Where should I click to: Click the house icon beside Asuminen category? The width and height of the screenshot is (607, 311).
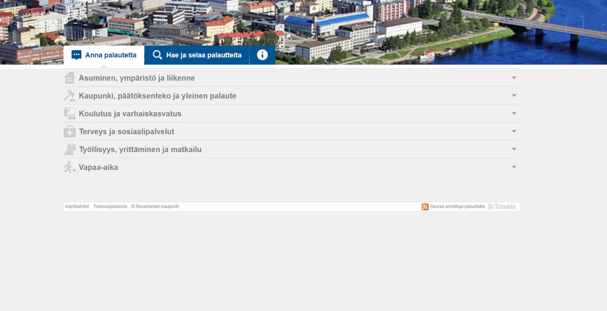pyautogui.click(x=70, y=78)
